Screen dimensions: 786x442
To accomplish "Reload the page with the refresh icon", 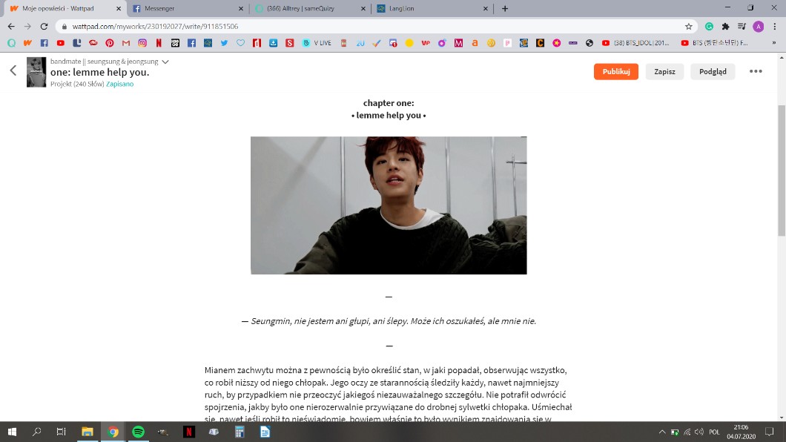I will [x=44, y=26].
